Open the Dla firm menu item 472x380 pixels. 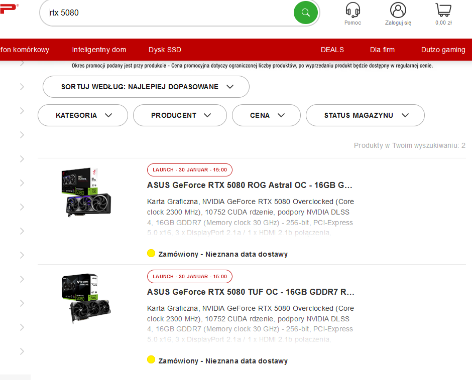point(382,50)
